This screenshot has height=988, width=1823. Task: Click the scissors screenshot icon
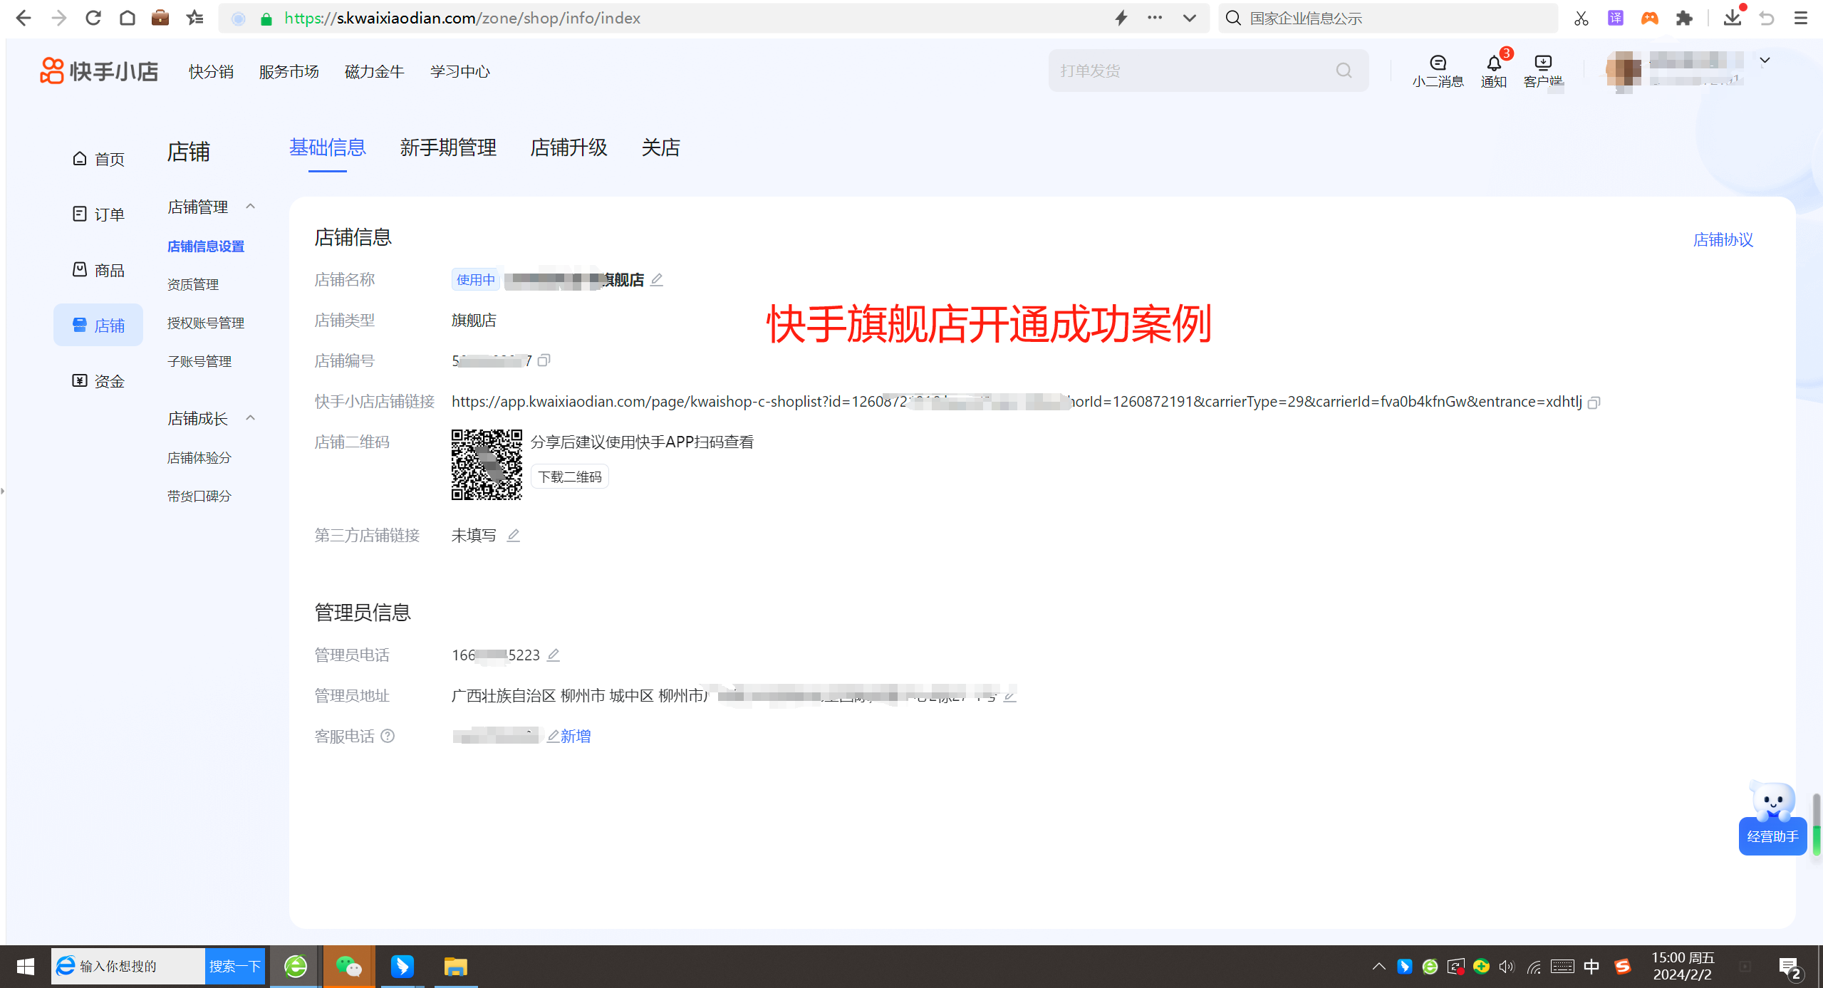point(1582,18)
